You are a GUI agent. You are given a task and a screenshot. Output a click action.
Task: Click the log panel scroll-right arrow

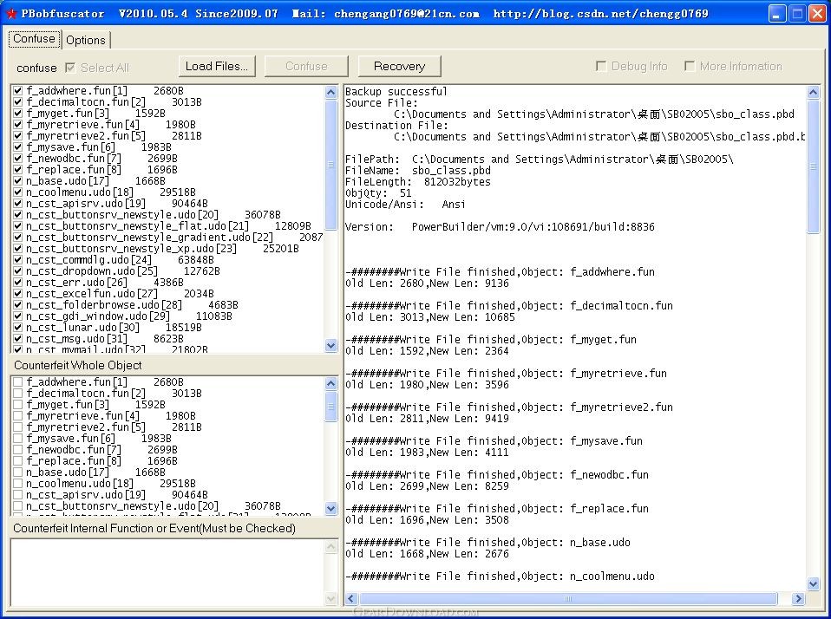tap(798, 598)
